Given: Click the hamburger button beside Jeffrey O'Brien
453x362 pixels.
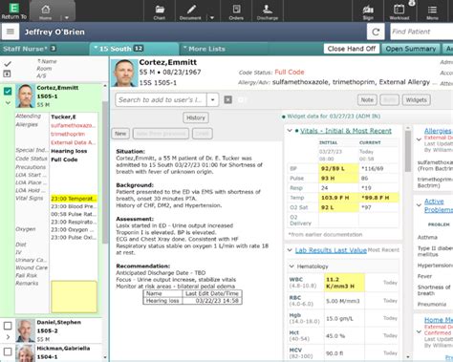Looking at the screenshot, I should coord(11,32).
